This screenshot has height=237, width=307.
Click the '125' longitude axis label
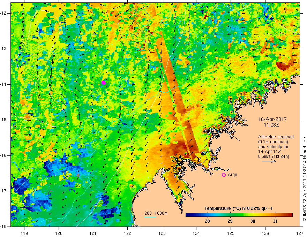231,233
